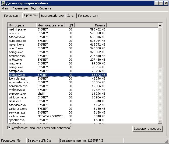Select the nprocmon.exe process
Screen dimensions: 169x144
(x=57, y=86)
